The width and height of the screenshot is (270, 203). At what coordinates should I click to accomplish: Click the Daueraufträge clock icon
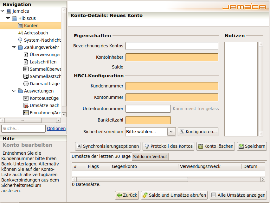click(x=26, y=84)
